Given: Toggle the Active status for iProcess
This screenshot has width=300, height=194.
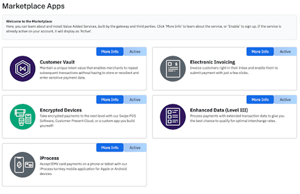Looking at the screenshot, I should click(x=135, y=147).
